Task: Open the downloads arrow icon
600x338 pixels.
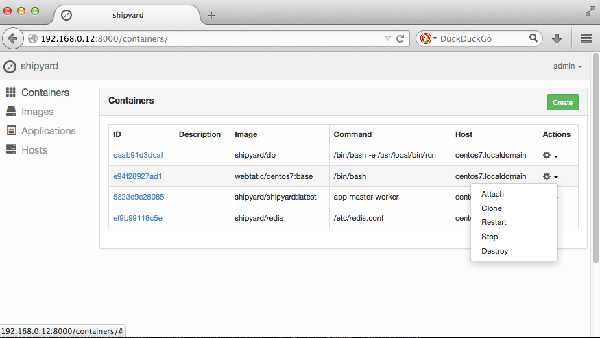Action: (557, 38)
